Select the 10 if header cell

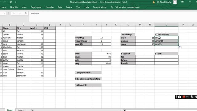point(49,28)
